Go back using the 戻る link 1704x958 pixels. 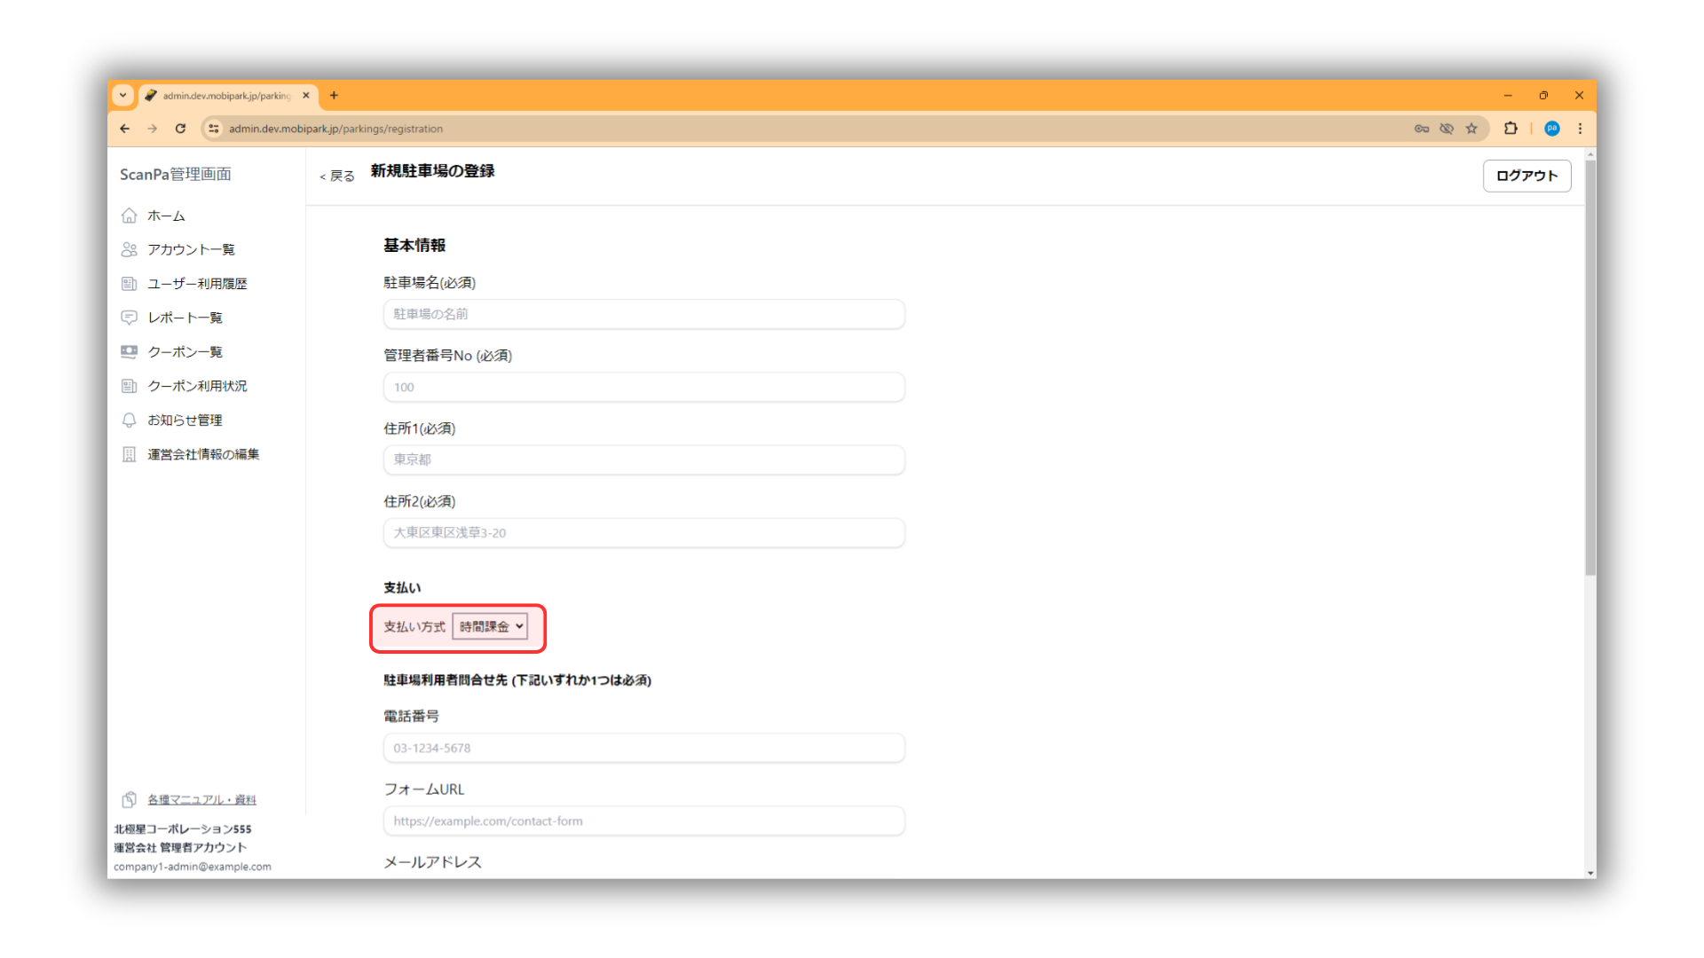point(337,176)
